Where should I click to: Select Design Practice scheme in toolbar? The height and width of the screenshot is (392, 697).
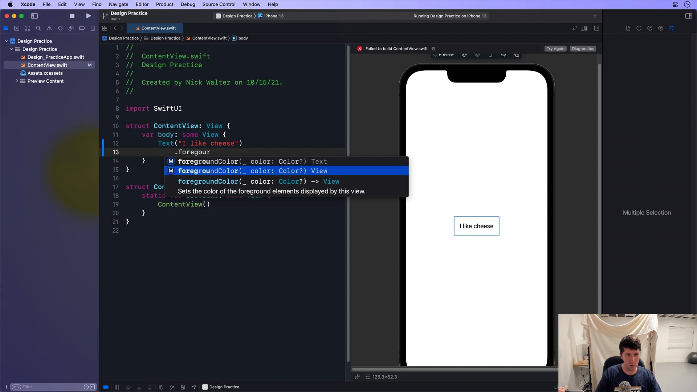coord(234,16)
